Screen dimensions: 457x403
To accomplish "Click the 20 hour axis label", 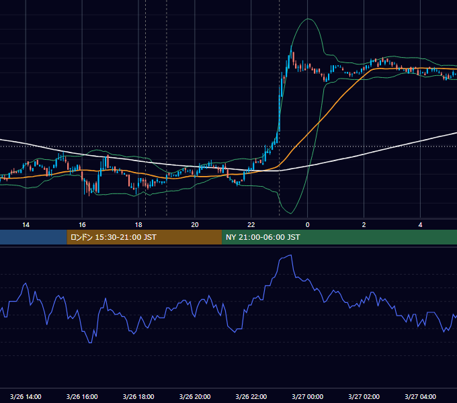I will (195, 225).
